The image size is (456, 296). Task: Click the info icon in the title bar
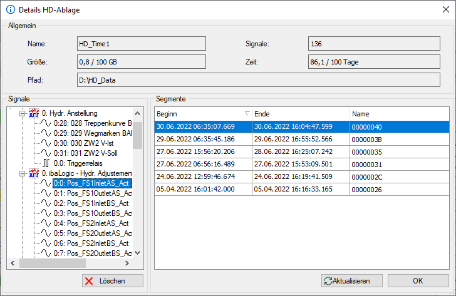11,9
